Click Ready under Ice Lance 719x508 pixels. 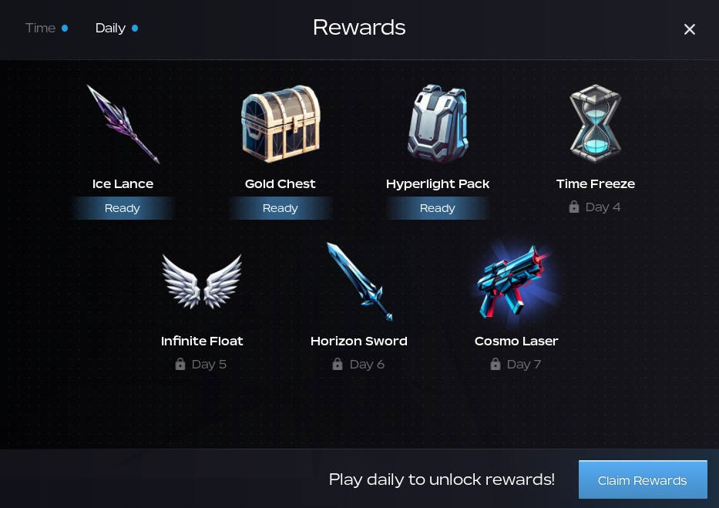pyautogui.click(x=123, y=208)
